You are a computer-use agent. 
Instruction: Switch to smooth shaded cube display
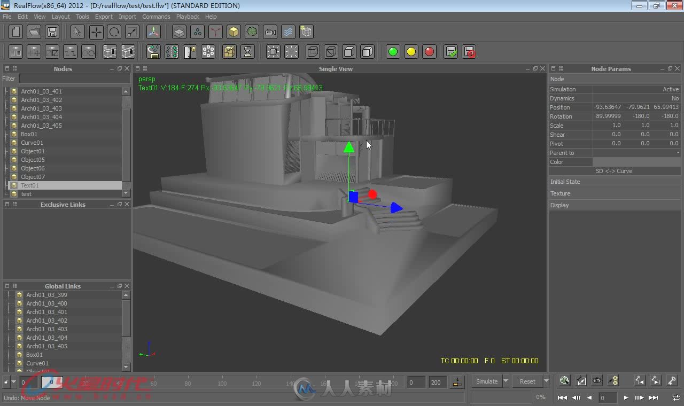368,52
